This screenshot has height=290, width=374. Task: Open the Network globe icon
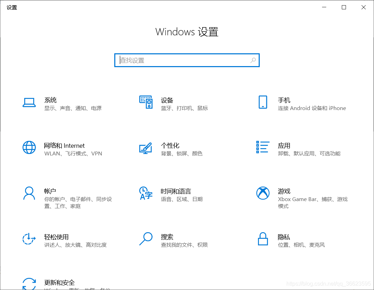click(29, 147)
